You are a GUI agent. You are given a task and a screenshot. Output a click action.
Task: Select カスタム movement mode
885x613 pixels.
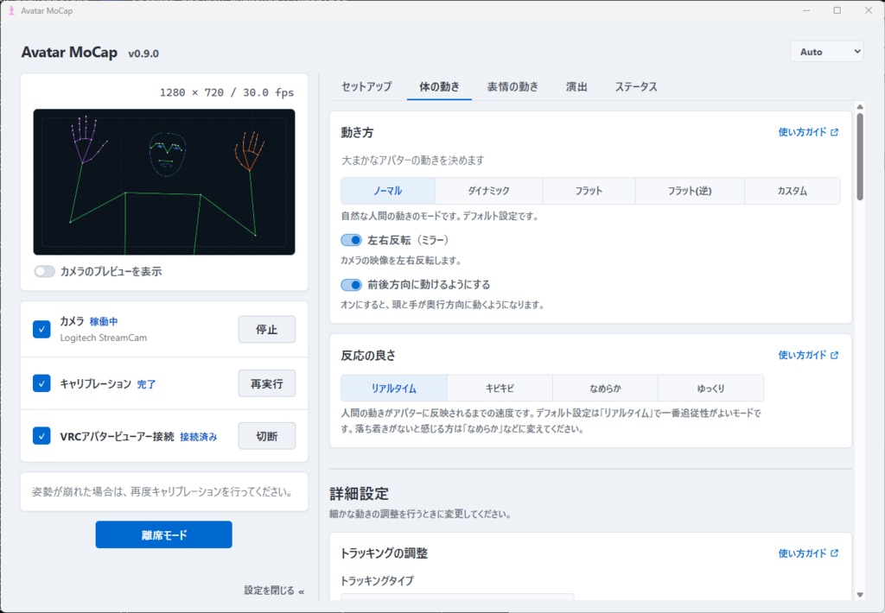pos(793,191)
